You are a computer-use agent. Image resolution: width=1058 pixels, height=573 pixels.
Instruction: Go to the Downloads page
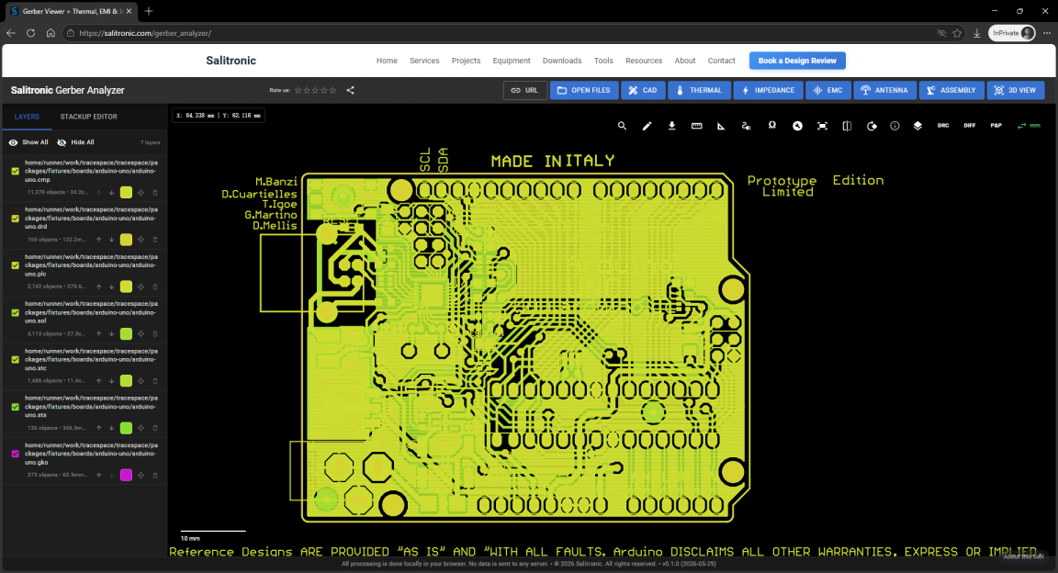pos(562,61)
